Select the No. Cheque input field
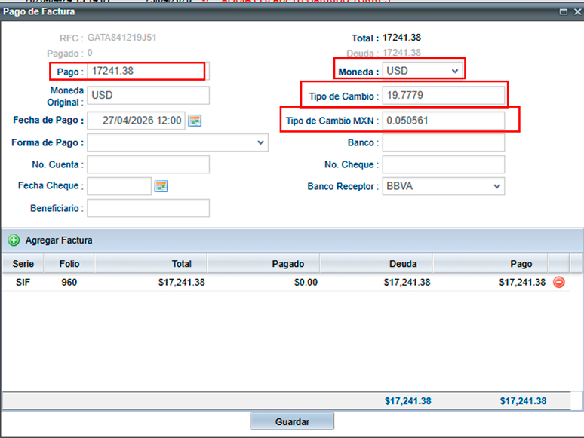Image resolution: width=584 pixels, height=438 pixels. 443,164
